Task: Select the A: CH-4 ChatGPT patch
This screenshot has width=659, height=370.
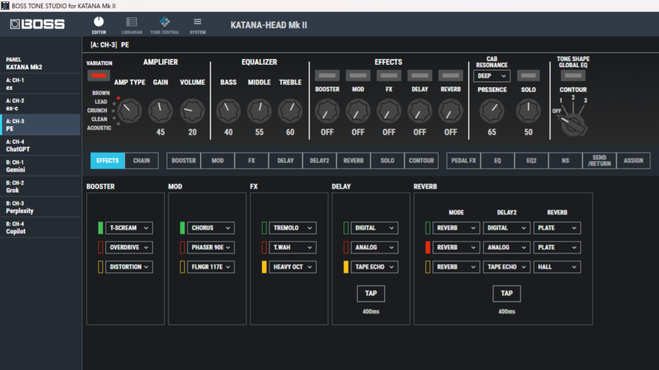Action: tap(41, 145)
